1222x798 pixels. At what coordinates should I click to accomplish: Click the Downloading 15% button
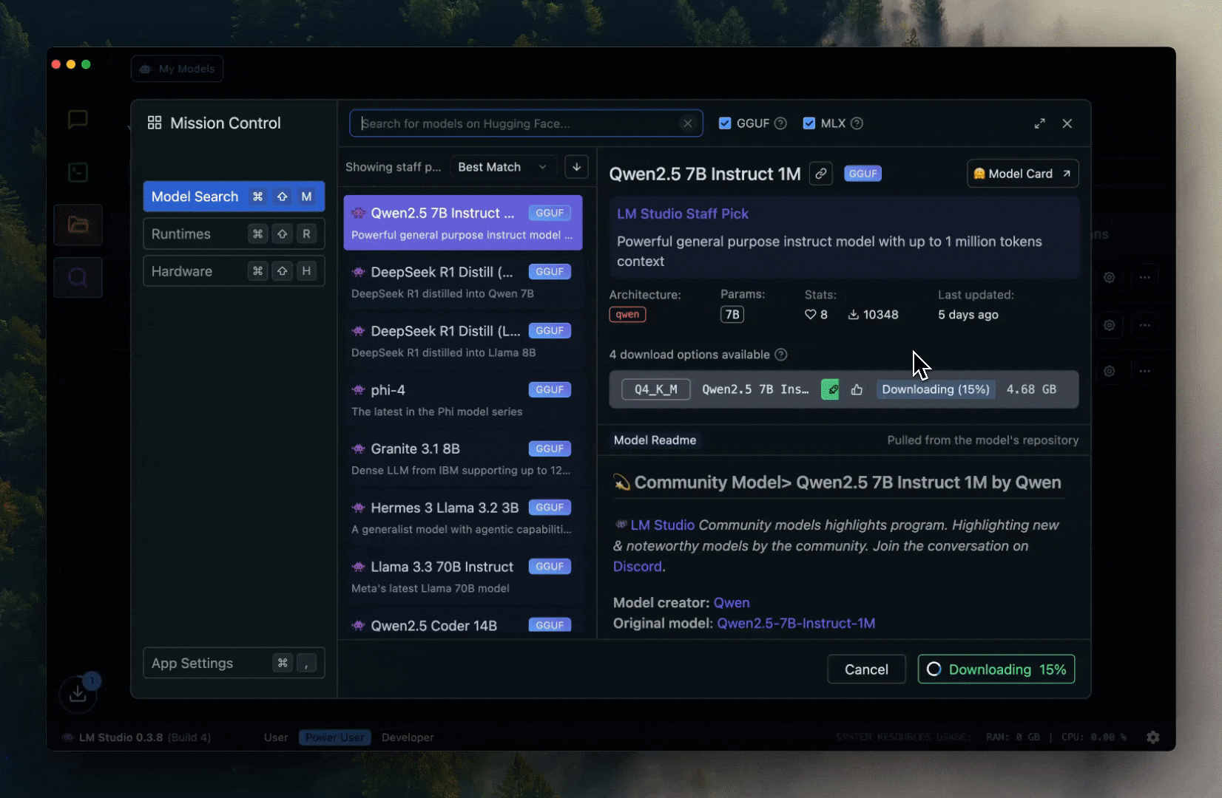point(996,669)
